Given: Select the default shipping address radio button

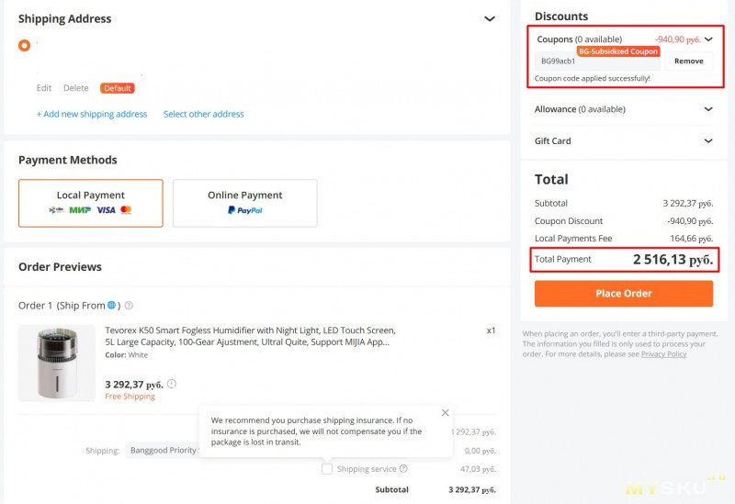Looking at the screenshot, I should tap(24, 45).
